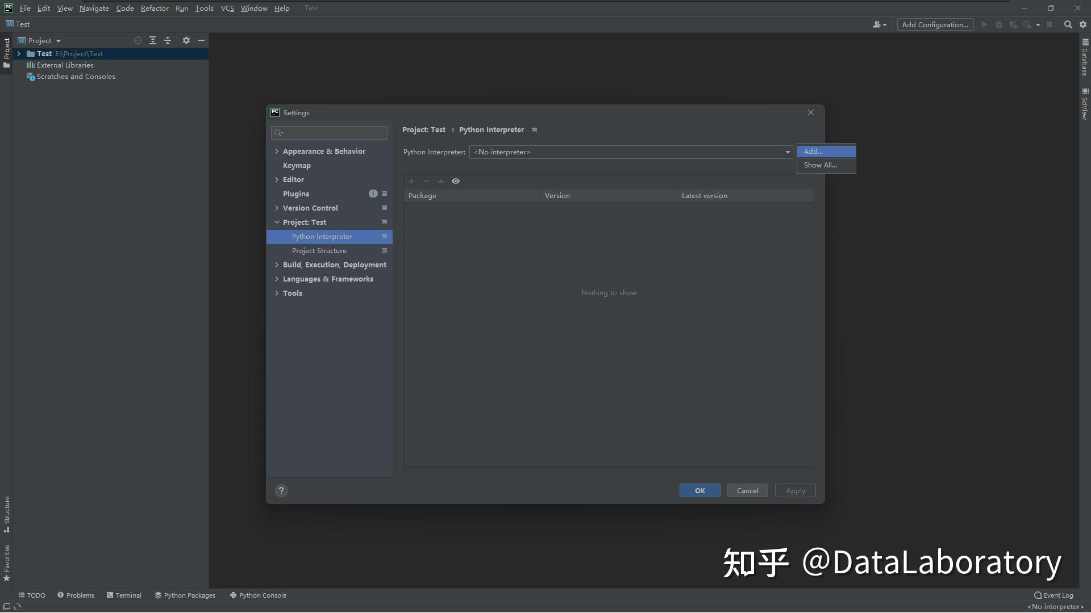The image size is (1091, 613).
Task: Open the Refactor menu
Action: point(155,8)
